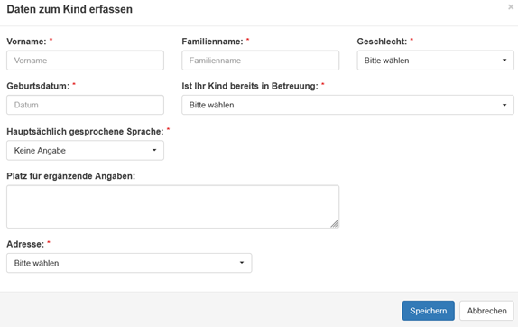Click the 'Vorname:' label
The height and width of the screenshot is (327, 518).
(26, 42)
